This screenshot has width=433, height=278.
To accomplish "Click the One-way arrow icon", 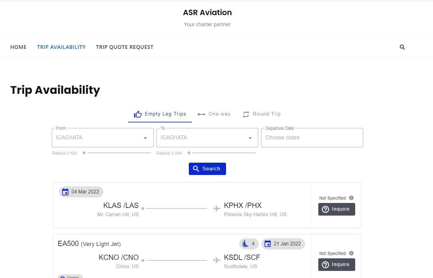I will point(201,114).
